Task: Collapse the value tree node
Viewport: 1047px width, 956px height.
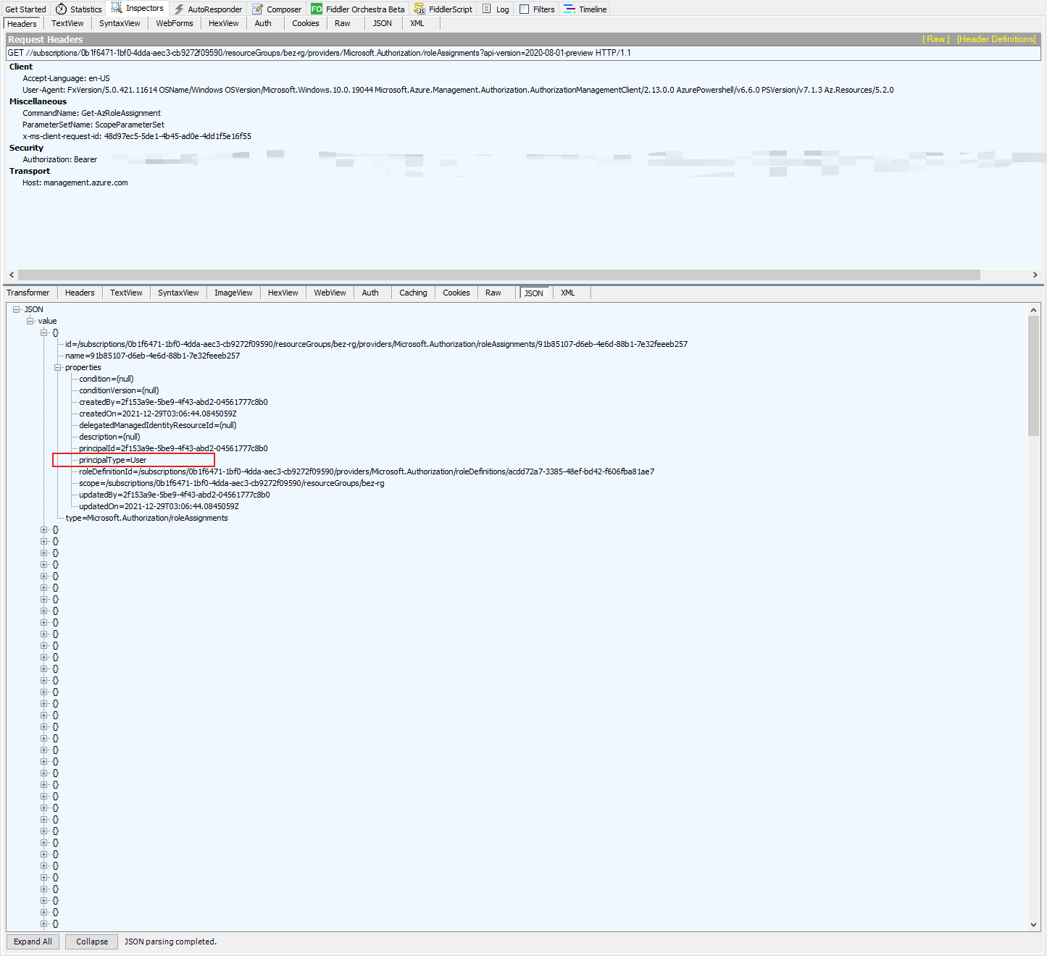Action: pos(31,321)
